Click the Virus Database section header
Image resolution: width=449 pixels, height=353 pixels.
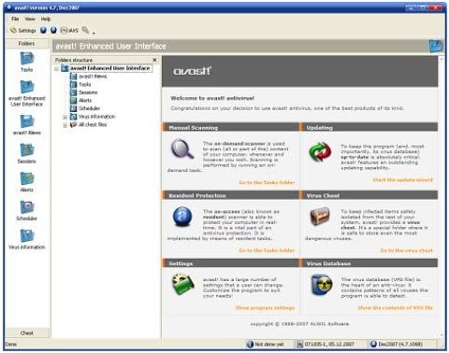pos(369,263)
